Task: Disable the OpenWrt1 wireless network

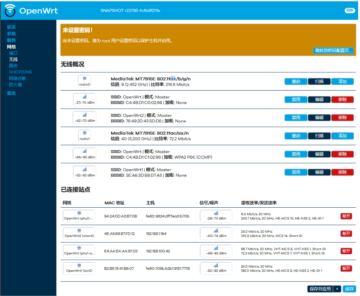Action: (x=296, y=172)
